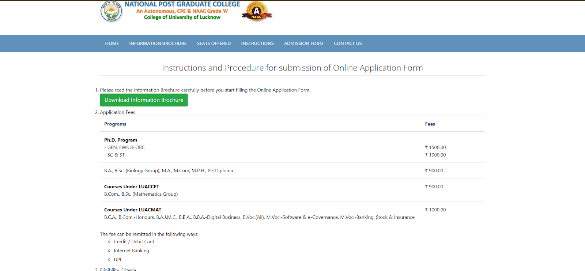Click the Instructions and Procedure page heading
The image size is (585, 271).
(292, 68)
